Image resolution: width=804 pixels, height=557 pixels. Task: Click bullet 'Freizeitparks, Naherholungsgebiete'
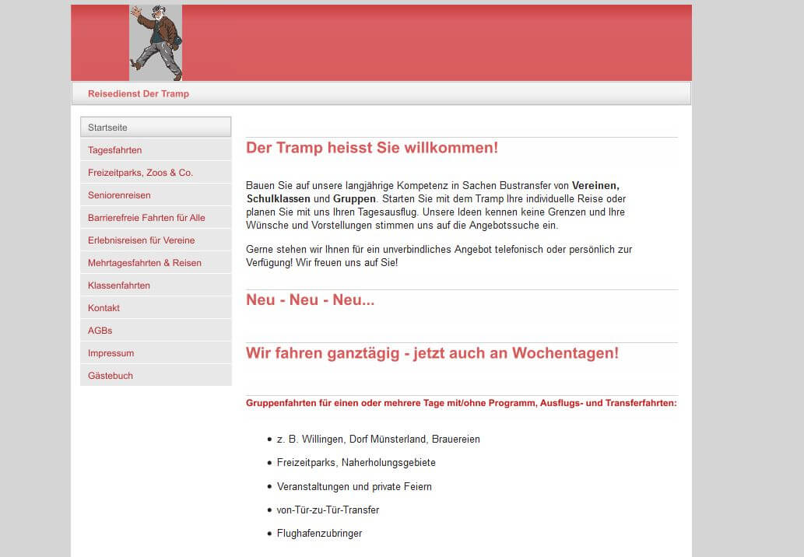[x=356, y=463]
